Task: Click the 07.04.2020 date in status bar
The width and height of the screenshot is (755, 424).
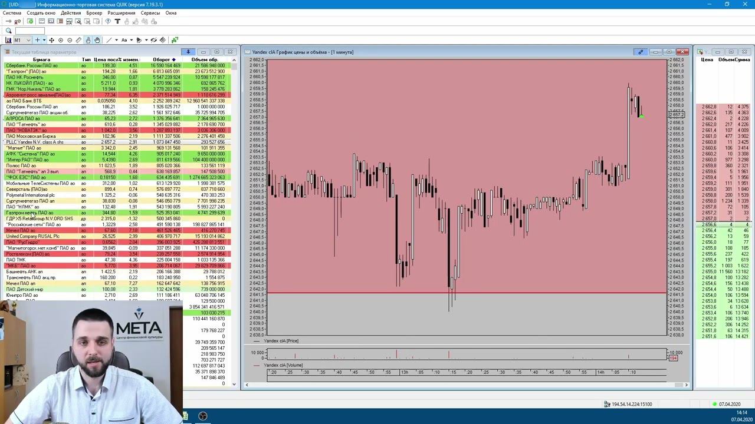Action: (x=730, y=404)
